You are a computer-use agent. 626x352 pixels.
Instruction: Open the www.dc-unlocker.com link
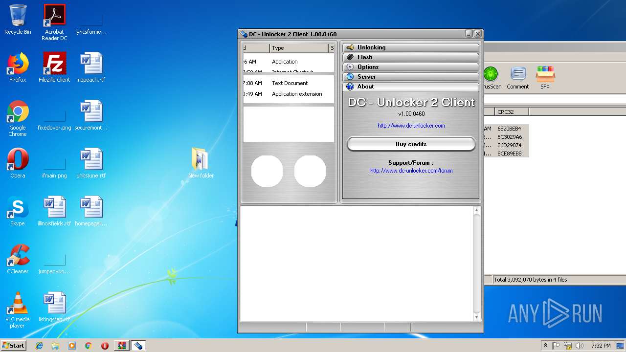(411, 126)
